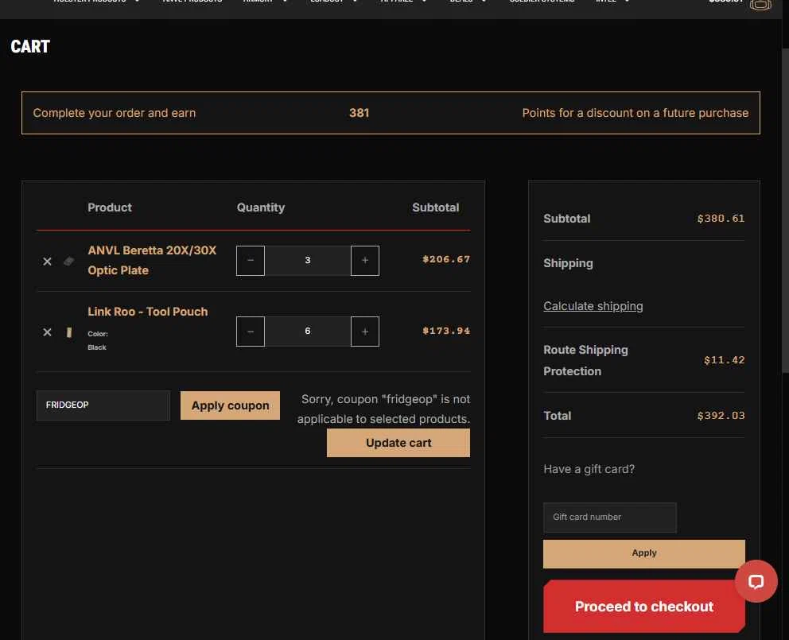
Task: Select the $206.67 Optic Plate subtotal
Action: (x=446, y=259)
